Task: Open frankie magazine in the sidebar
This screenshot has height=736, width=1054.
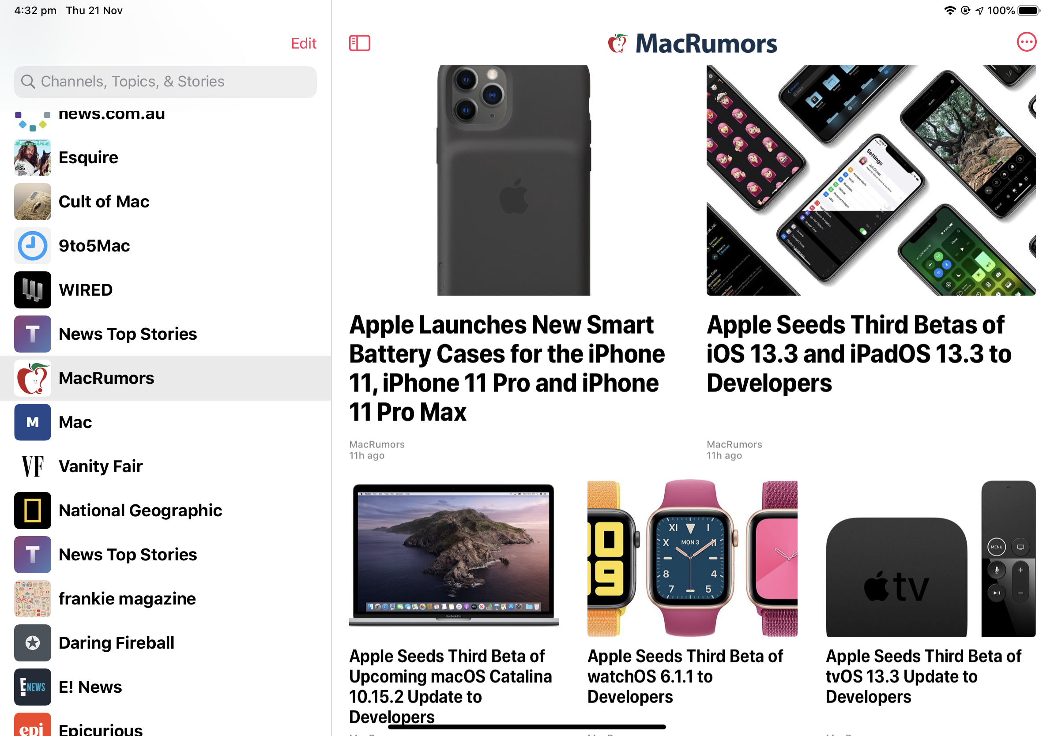Action: click(x=165, y=598)
